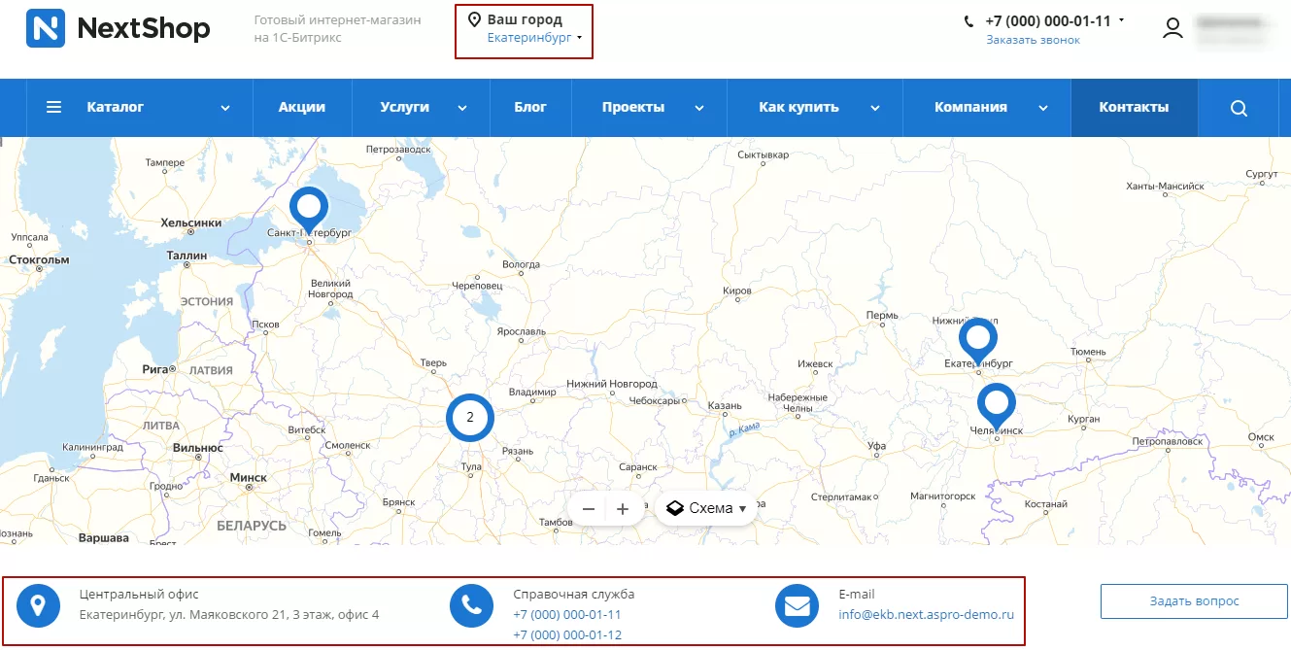Expand the Компания menu chevron
Image resolution: width=1291 pixels, height=650 pixels.
1042,108
